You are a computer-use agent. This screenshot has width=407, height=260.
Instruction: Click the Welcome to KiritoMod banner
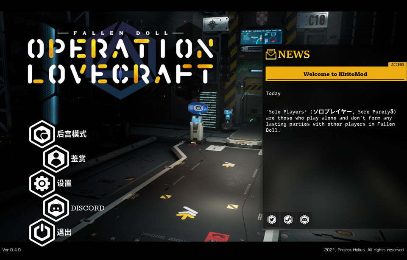pos(335,74)
